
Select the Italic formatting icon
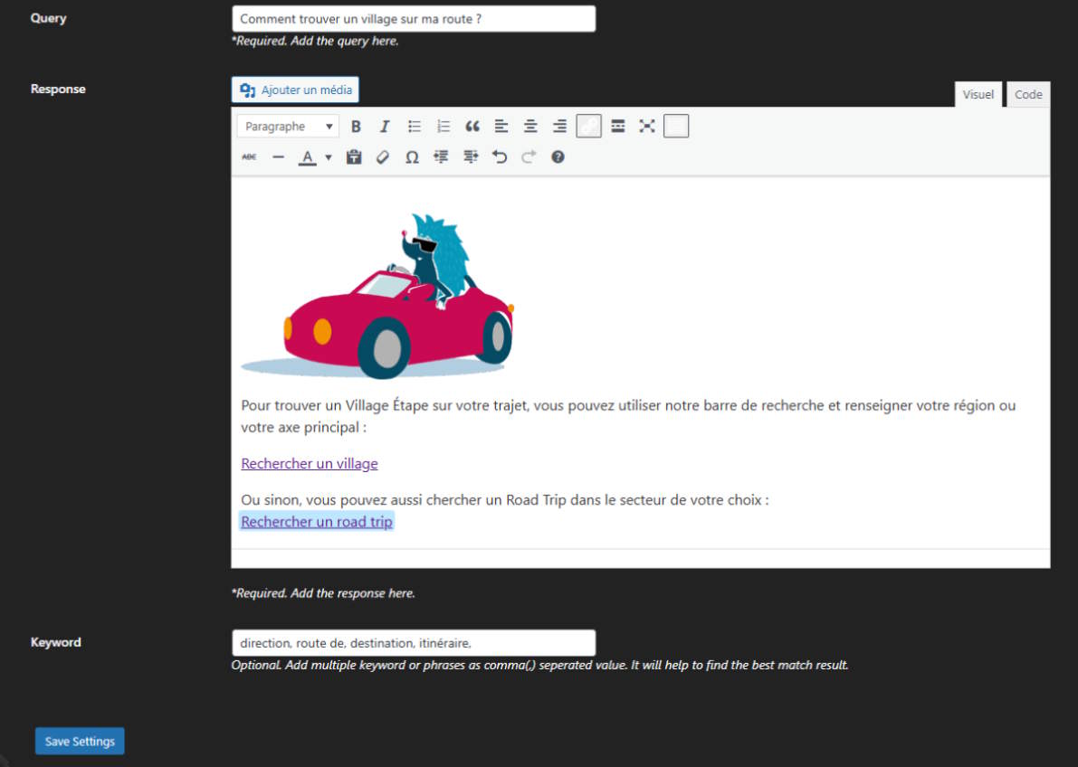click(385, 126)
